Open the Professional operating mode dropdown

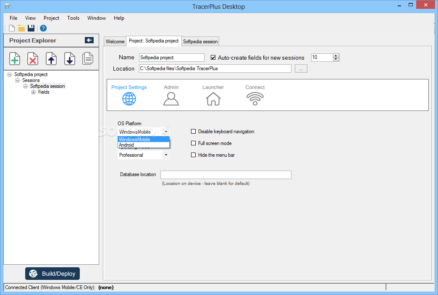click(166, 155)
